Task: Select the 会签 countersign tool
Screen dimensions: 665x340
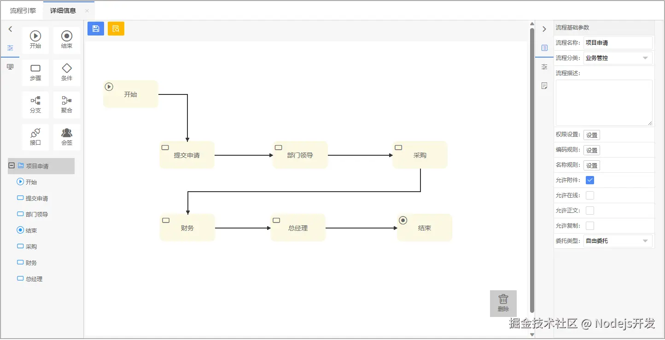Action: click(x=67, y=137)
